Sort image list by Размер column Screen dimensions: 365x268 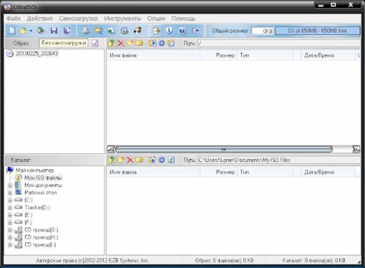[x=218, y=55]
